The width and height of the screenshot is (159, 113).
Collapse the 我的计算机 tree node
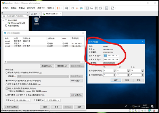pos(3,20)
